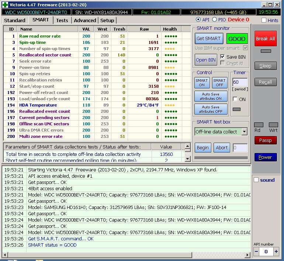Viewport: 284px width, 261px height.
Task: Open the Off-line data collect dropdown
Action: point(244,132)
